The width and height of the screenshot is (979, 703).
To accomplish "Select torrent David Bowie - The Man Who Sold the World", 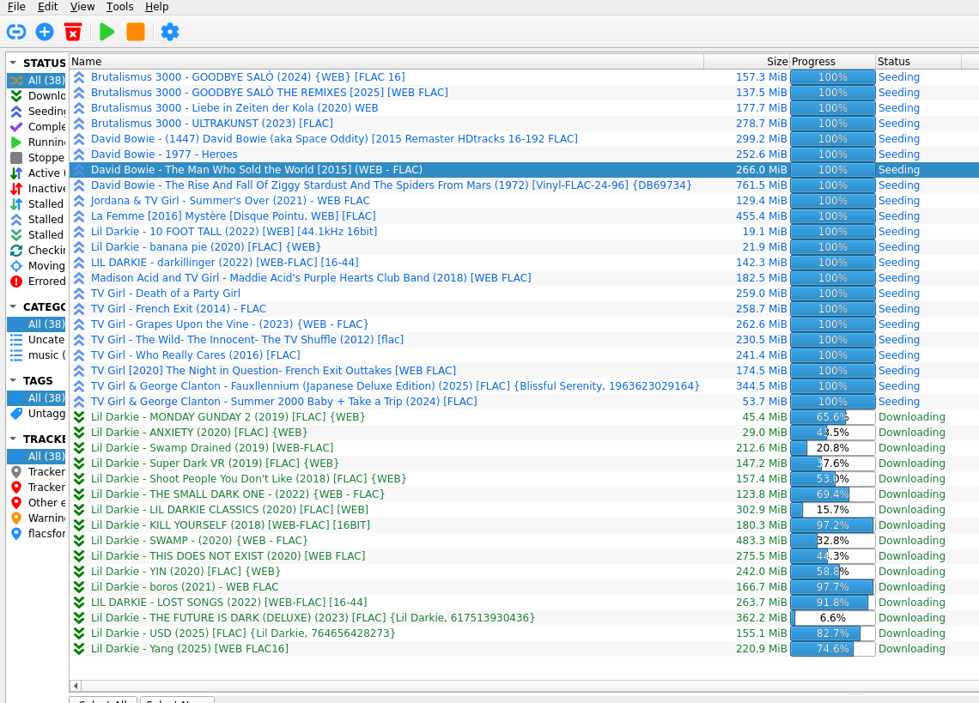I will click(x=257, y=170).
